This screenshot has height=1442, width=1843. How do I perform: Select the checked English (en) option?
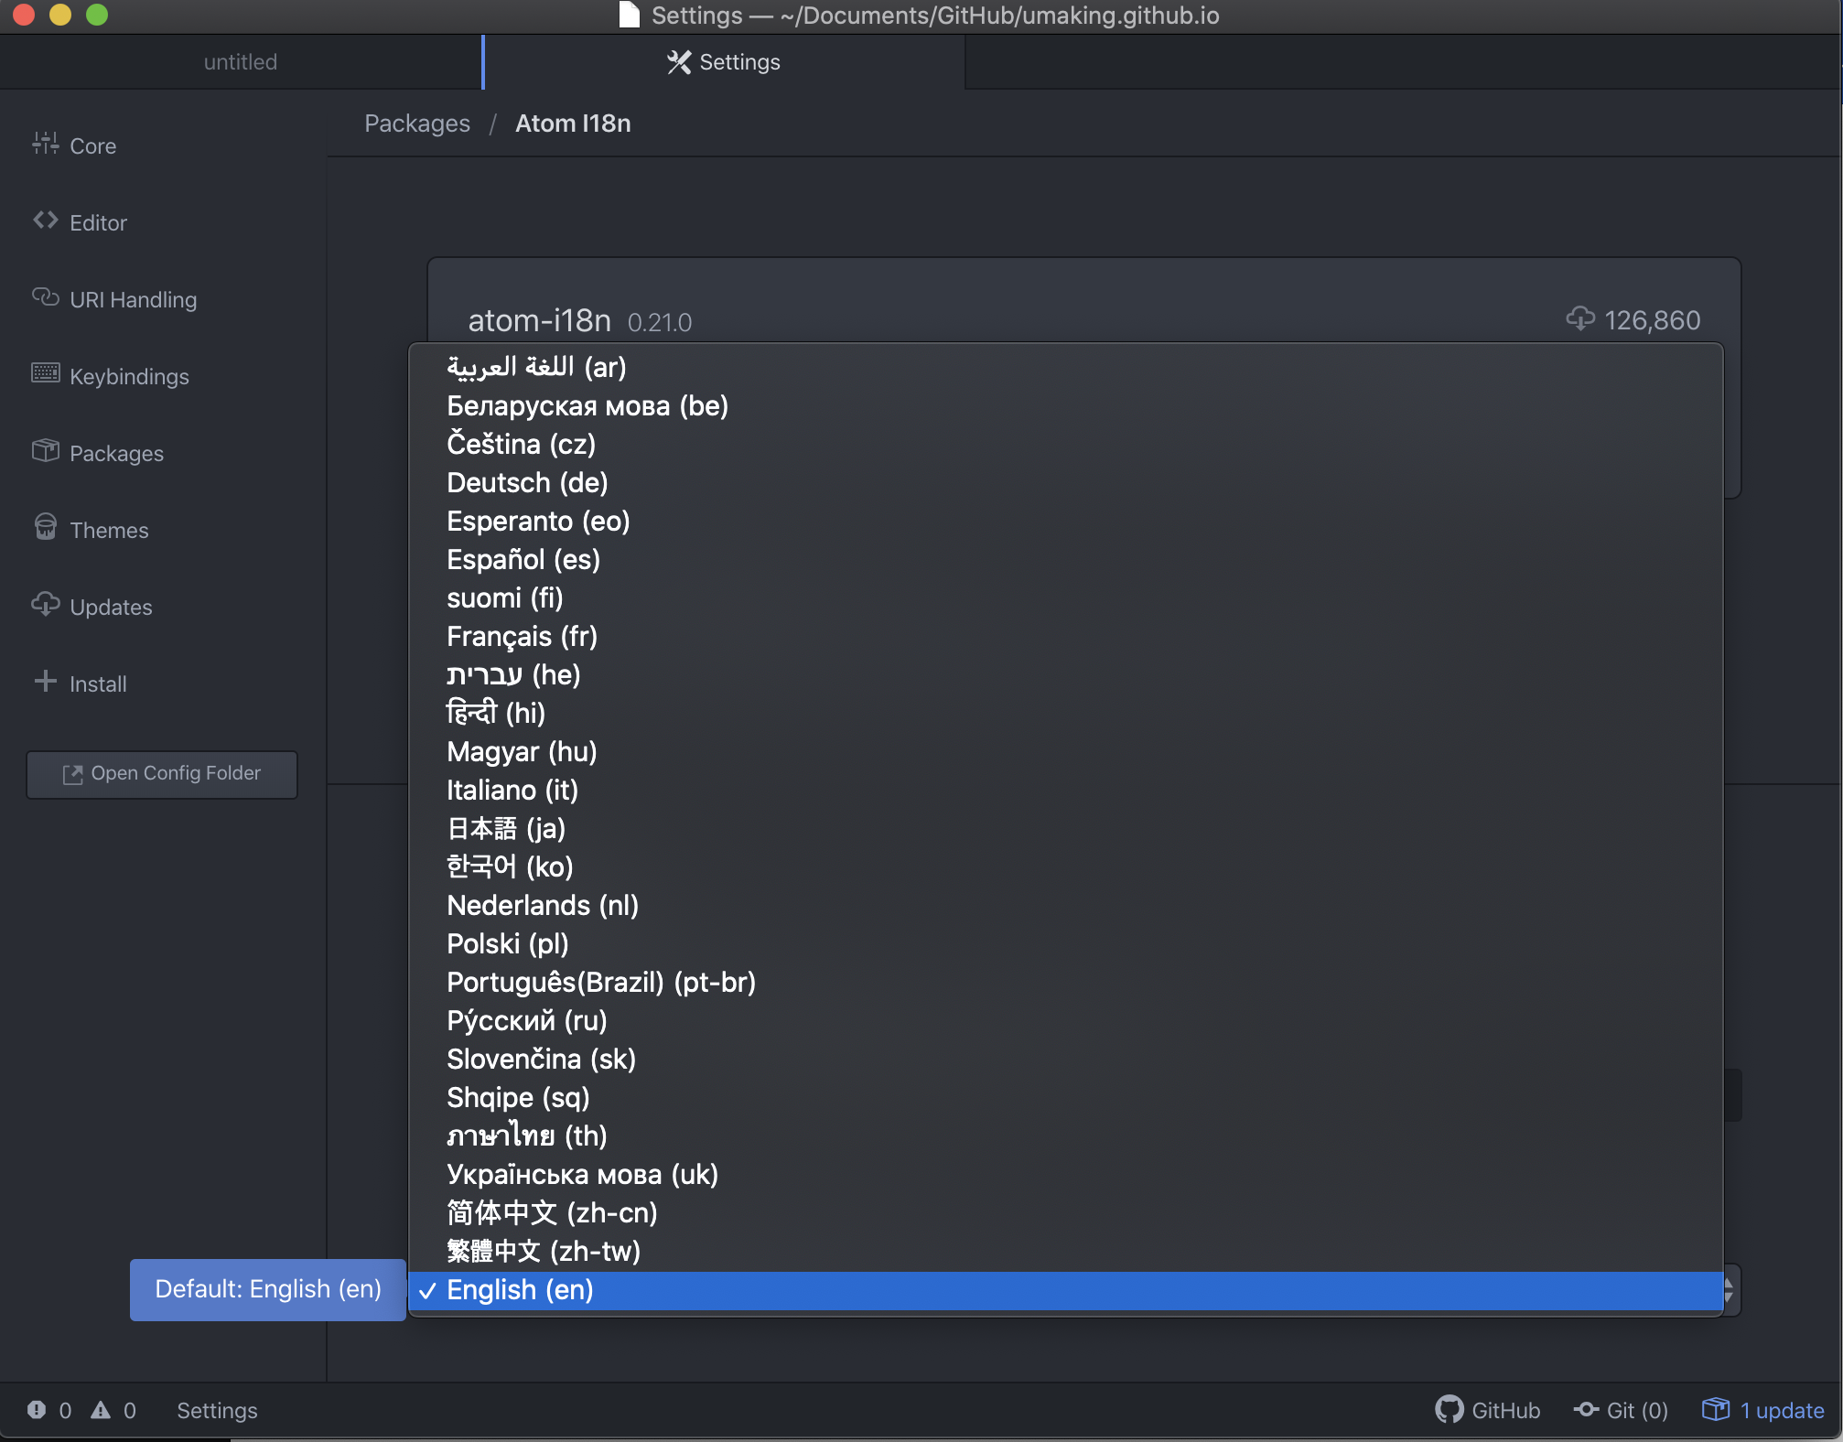520,1290
